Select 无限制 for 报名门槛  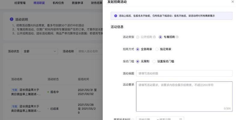138,61
